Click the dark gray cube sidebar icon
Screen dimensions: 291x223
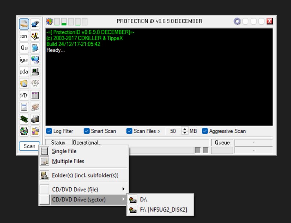[35, 119]
